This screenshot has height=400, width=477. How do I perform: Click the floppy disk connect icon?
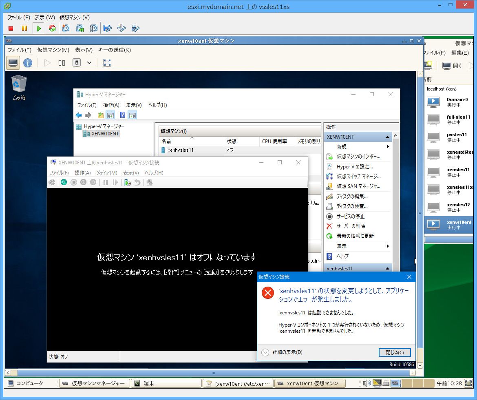click(107, 28)
